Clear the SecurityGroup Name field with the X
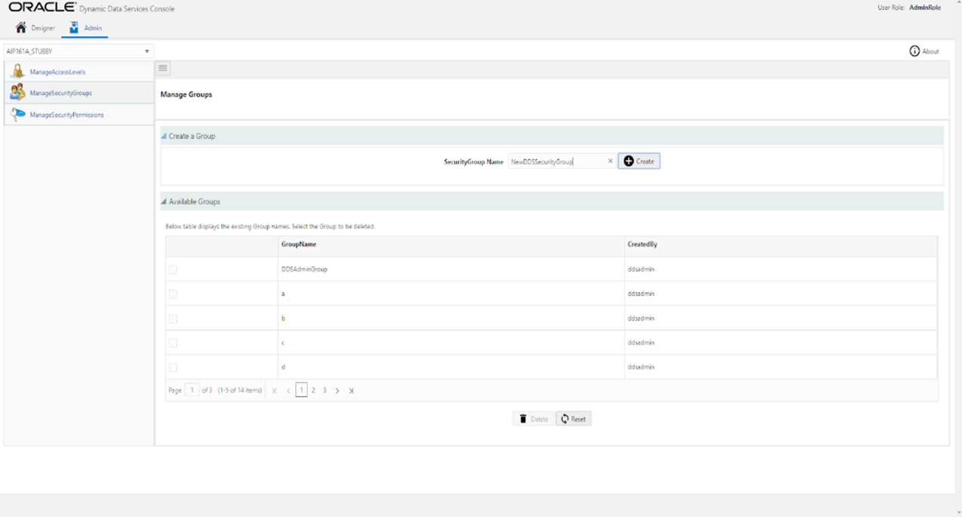Screen dimensions: 962x517 (610, 161)
